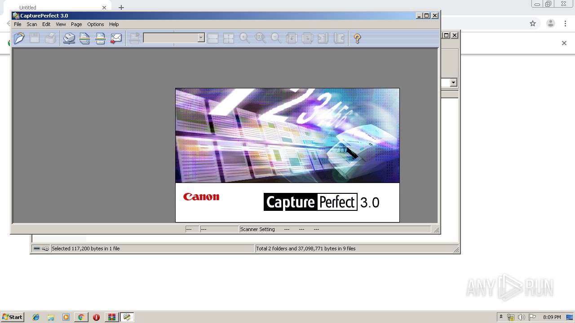Click the third page rotation icon

[x=323, y=39]
